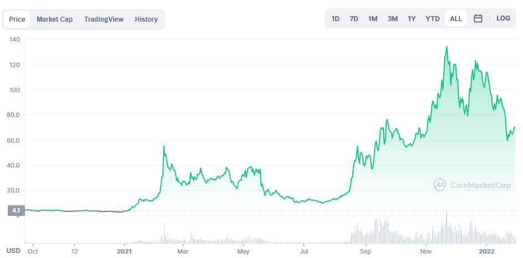This screenshot has width=523, height=258.
Task: Click the Oct date axis label
Action: [x=33, y=251]
